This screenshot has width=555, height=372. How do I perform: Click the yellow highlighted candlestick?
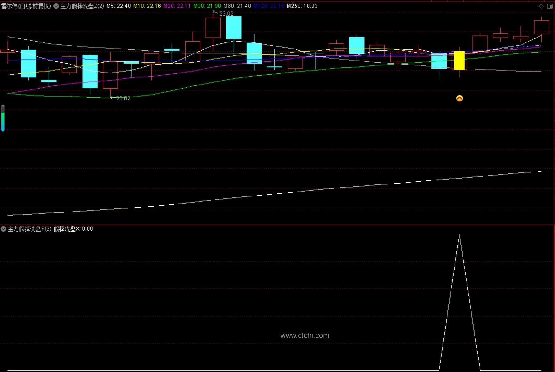(x=459, y=61)
